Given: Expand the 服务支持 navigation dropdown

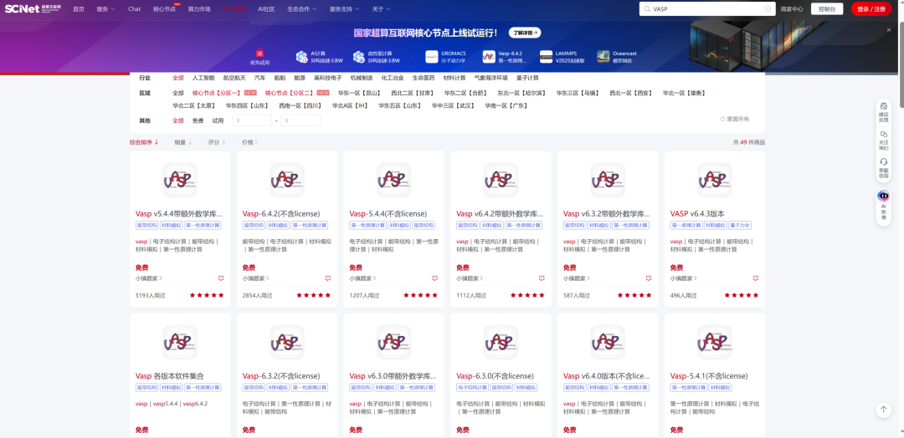Looking at the screenshot, I should [345, 9].
